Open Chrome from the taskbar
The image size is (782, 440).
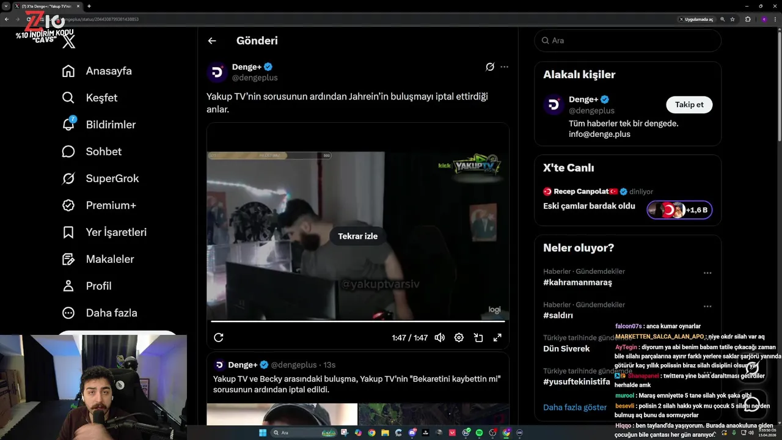point(371,433)
